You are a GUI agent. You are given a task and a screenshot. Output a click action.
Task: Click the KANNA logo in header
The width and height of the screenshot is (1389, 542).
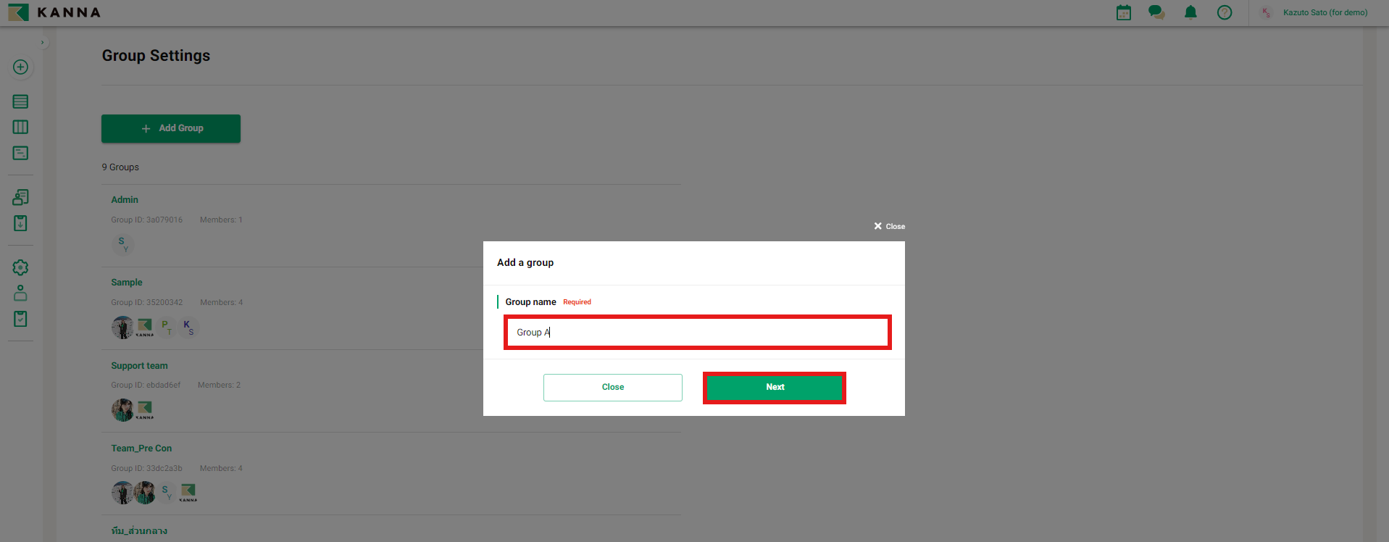pos(55,12)
